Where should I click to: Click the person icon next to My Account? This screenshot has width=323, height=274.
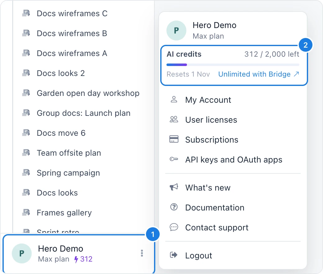click(174, 99)
